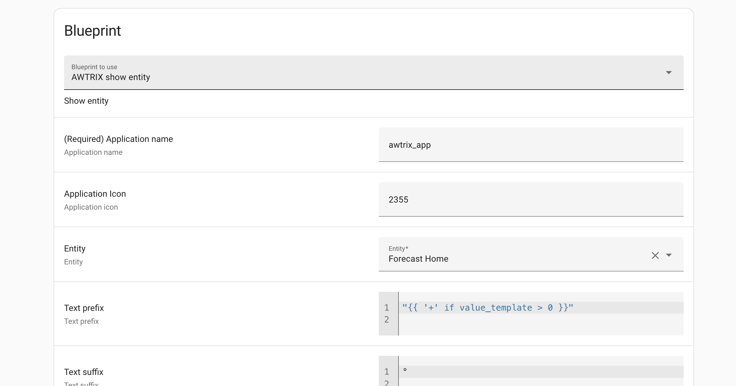Click the Text suffix setting label
The height and width of the screenshot is (386, 736).
pyautogui.click(x=83, y=372)
